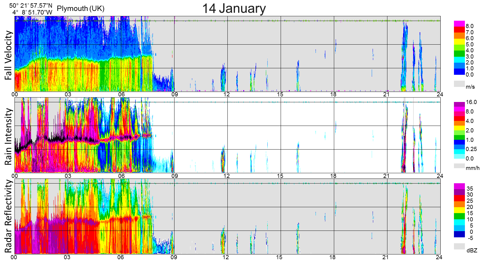This screenshot has width=485, height=266.
Task: Click '24' hour tick under Fall Velocity panel
Action: click(x=440, y=94)
